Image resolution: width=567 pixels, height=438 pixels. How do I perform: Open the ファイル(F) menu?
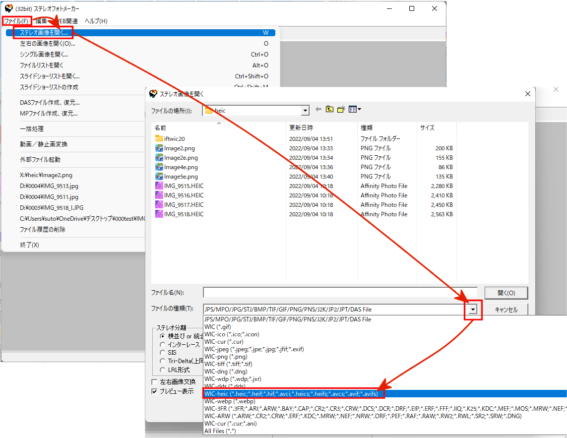[x=16, y=21]
